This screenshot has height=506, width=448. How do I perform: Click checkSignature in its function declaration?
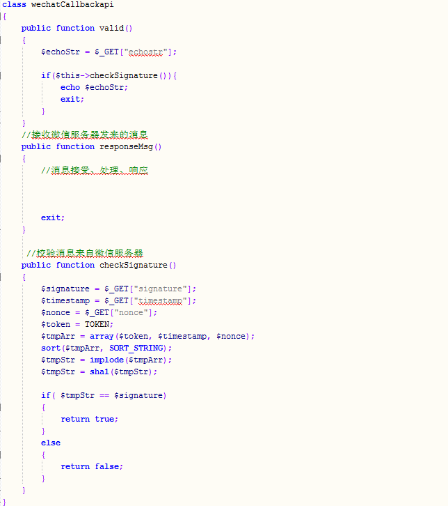tap(134, 265)
